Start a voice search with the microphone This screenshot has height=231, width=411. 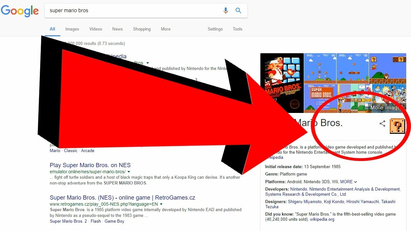(226, 11)
